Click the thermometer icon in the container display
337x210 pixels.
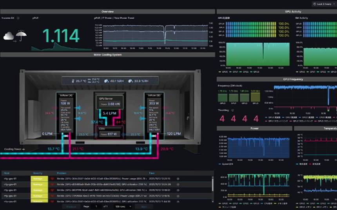click(x=72, y=81)
